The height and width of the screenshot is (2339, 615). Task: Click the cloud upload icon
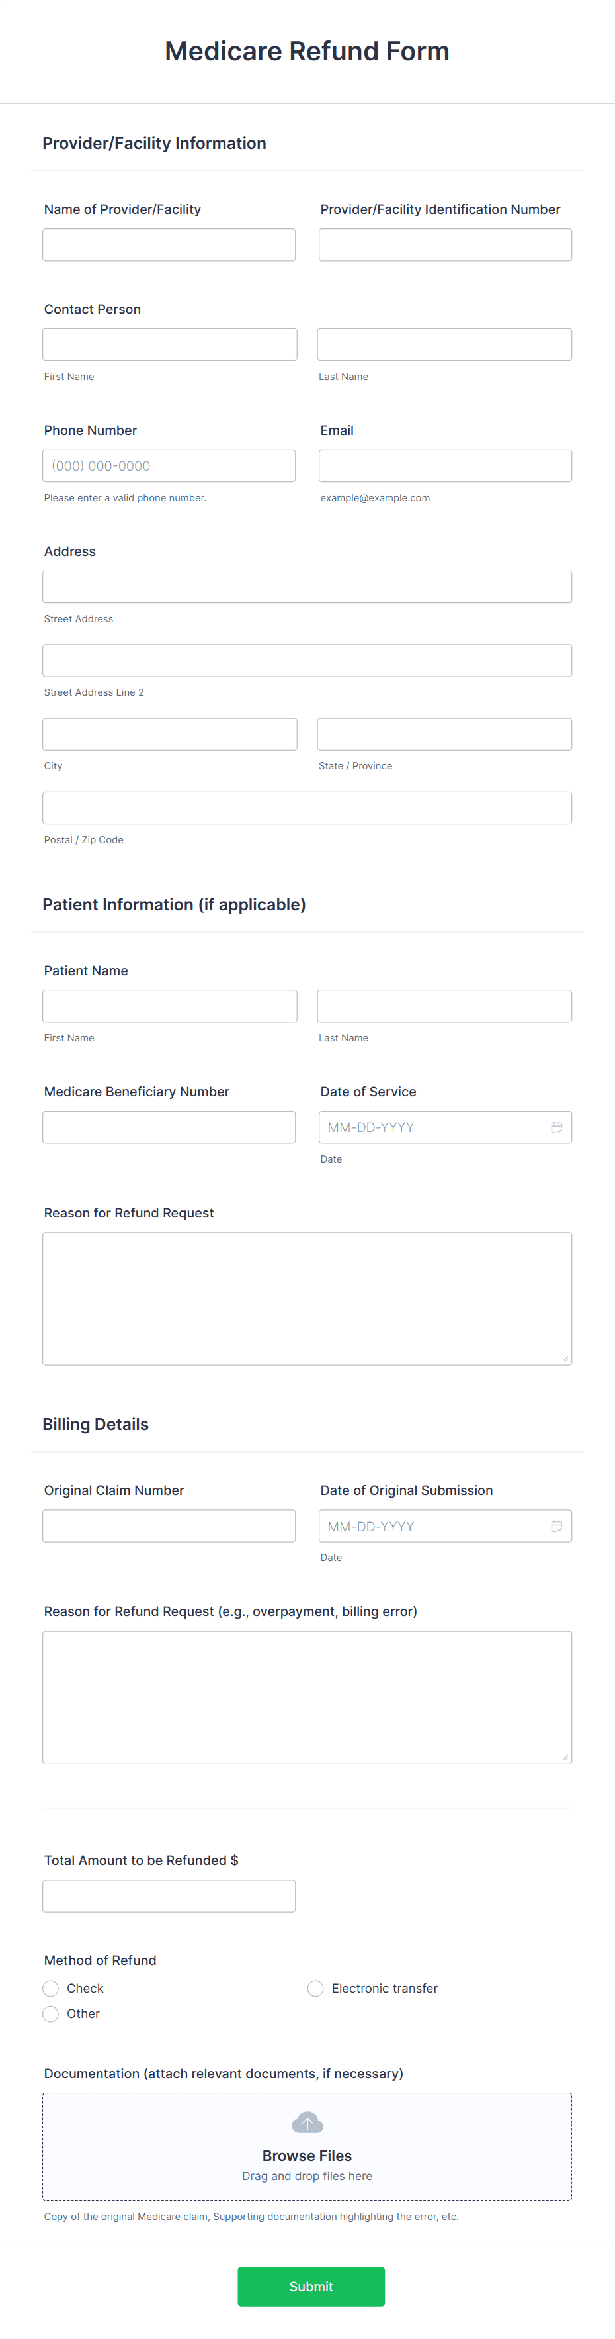coord(307,2123)
